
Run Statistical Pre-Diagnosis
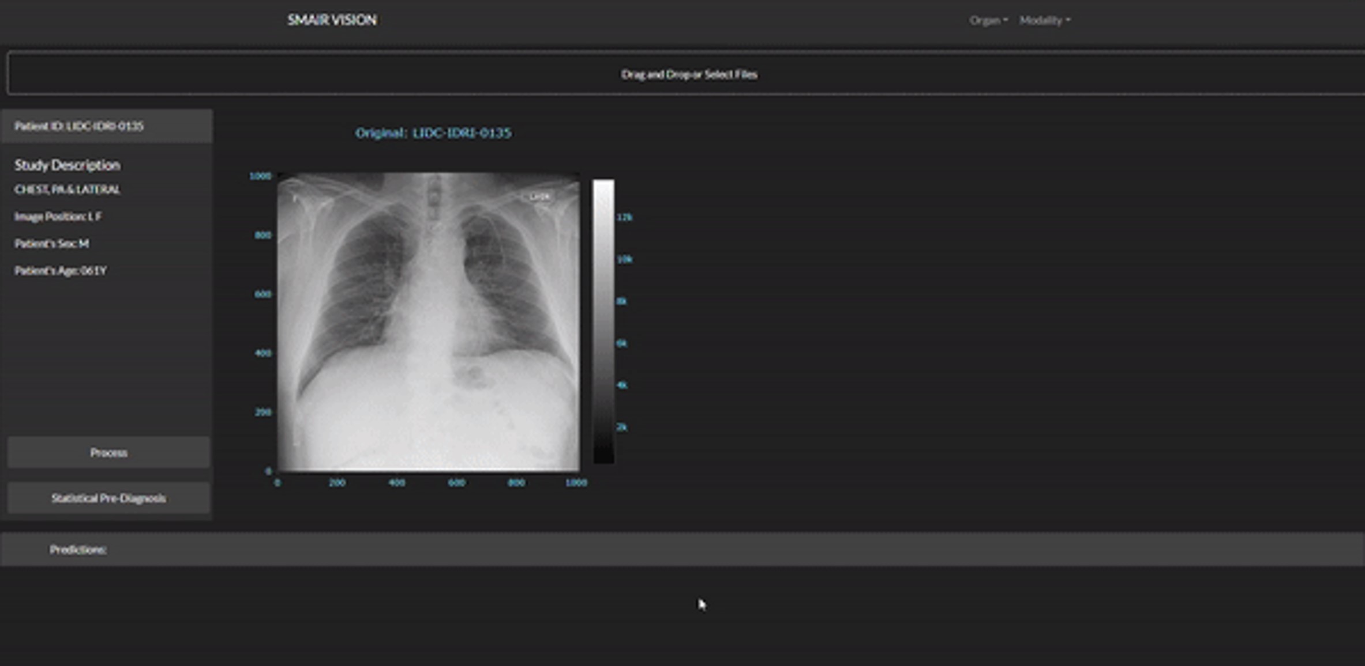108,498
